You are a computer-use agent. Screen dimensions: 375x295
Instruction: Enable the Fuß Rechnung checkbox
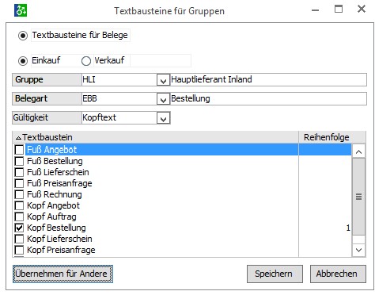19,194
